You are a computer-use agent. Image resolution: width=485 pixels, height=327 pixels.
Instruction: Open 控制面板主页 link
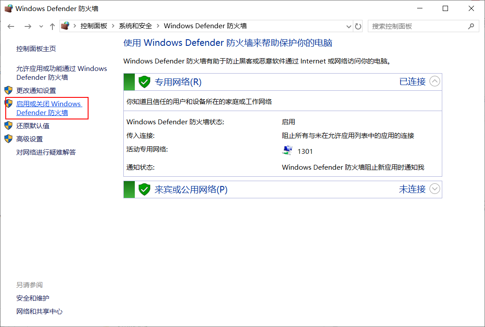[36, 48]
